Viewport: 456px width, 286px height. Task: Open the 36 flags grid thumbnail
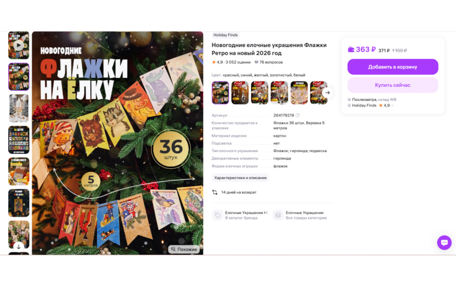tap(19, 140)
